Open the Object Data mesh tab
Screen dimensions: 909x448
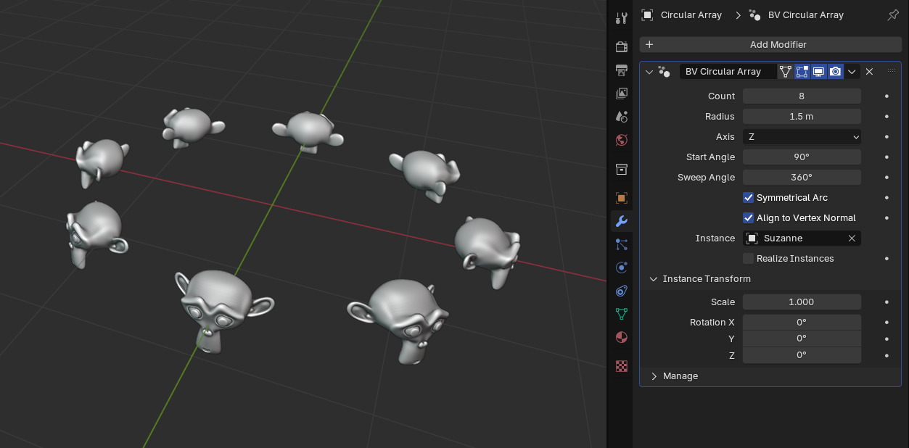(621, 314)
